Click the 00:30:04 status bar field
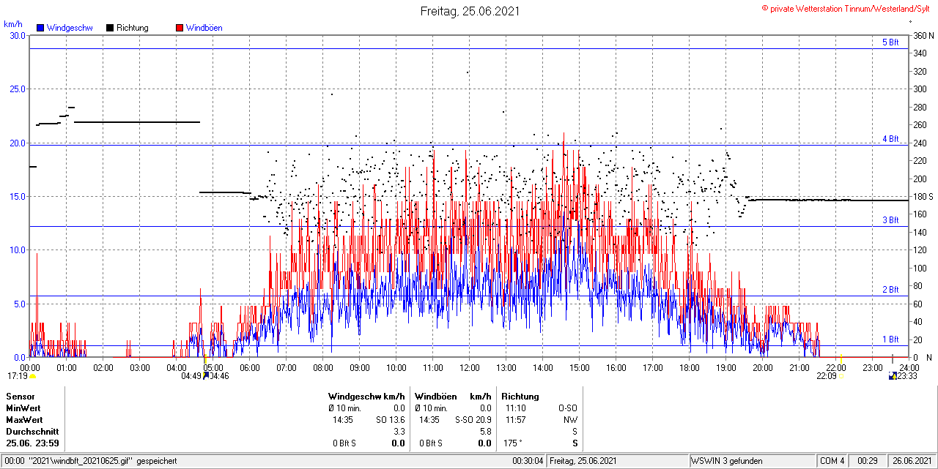The height and width of the screenshot is (469, 938). 528,461
